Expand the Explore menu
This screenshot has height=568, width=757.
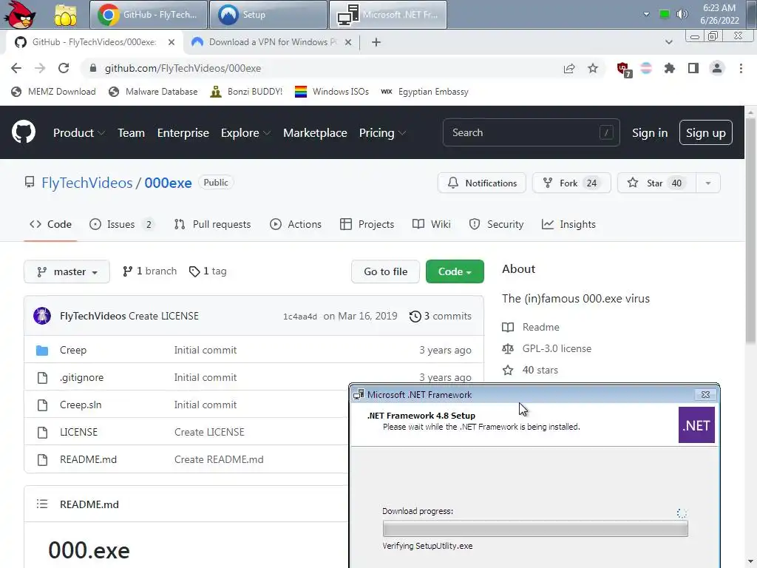click(x=245, y=133)
